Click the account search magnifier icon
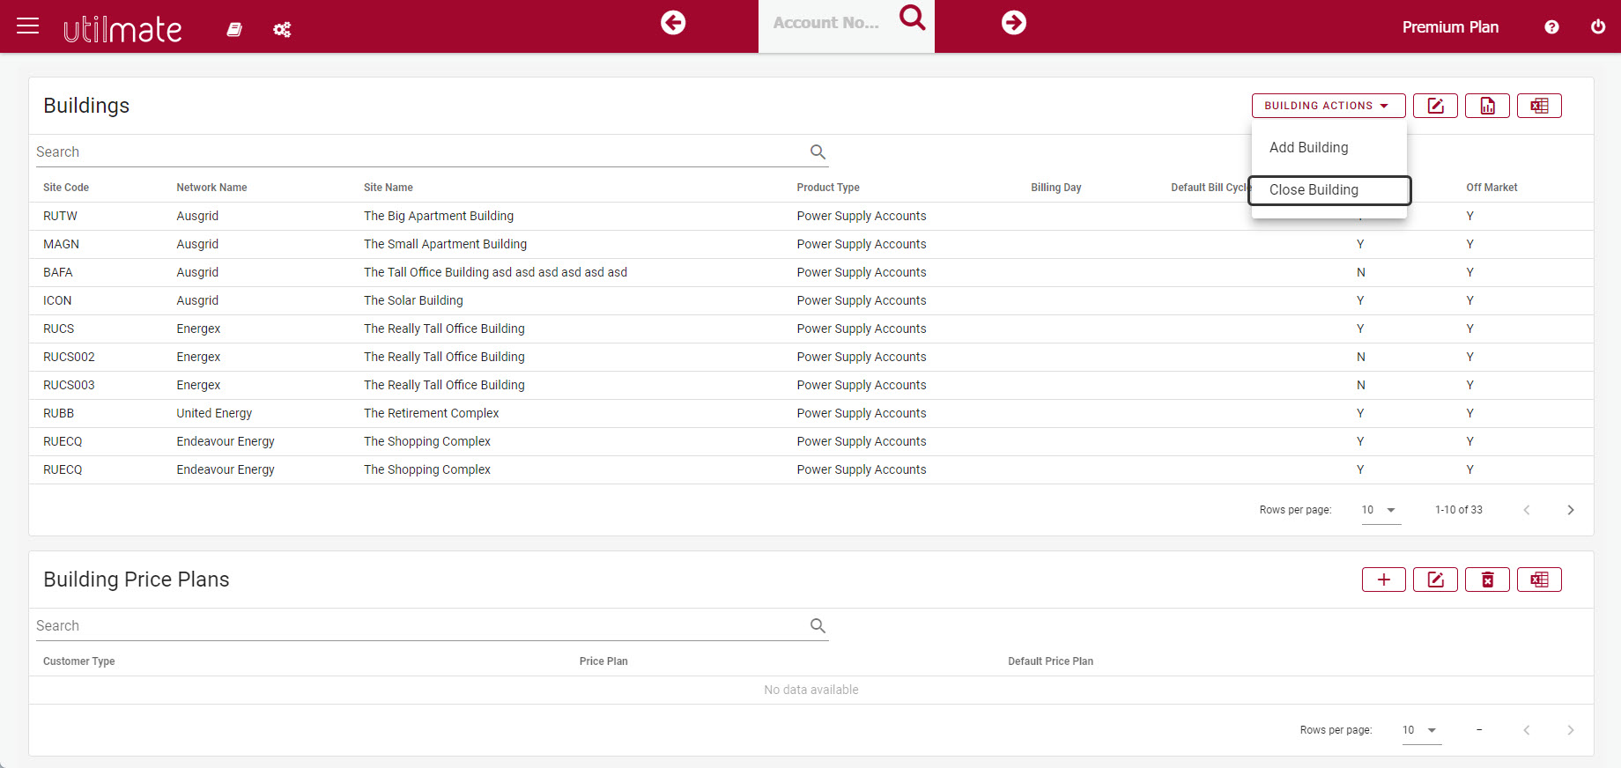This screenshot has width=1621, height=768. (x=913, y=18)
